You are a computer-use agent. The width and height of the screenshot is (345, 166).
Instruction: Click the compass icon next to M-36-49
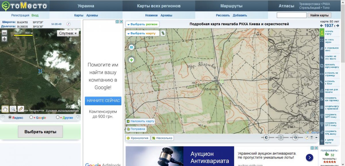[x=68, y=24]
